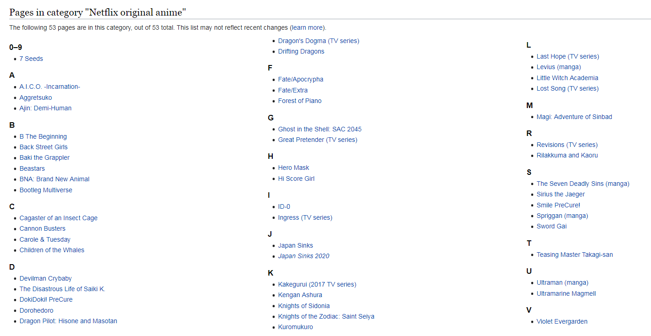651x336 pixels.
Task: Open Dragon Pilot: Hisone and Masotan
Action: coord(68,321)
